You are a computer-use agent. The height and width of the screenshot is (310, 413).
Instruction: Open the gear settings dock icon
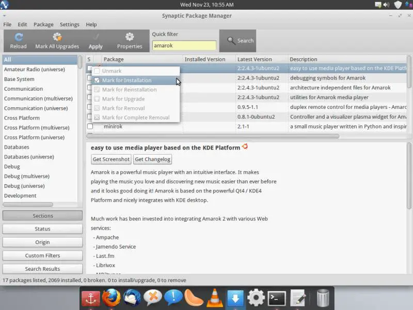point(256,298)
